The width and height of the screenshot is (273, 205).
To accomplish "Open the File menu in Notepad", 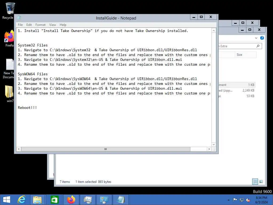I will tap(20, 25).
